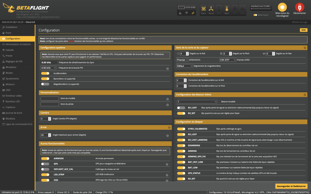Disable the Accéléromètre toggle
The width and height of the screenshot is (311, 194).
45,73
